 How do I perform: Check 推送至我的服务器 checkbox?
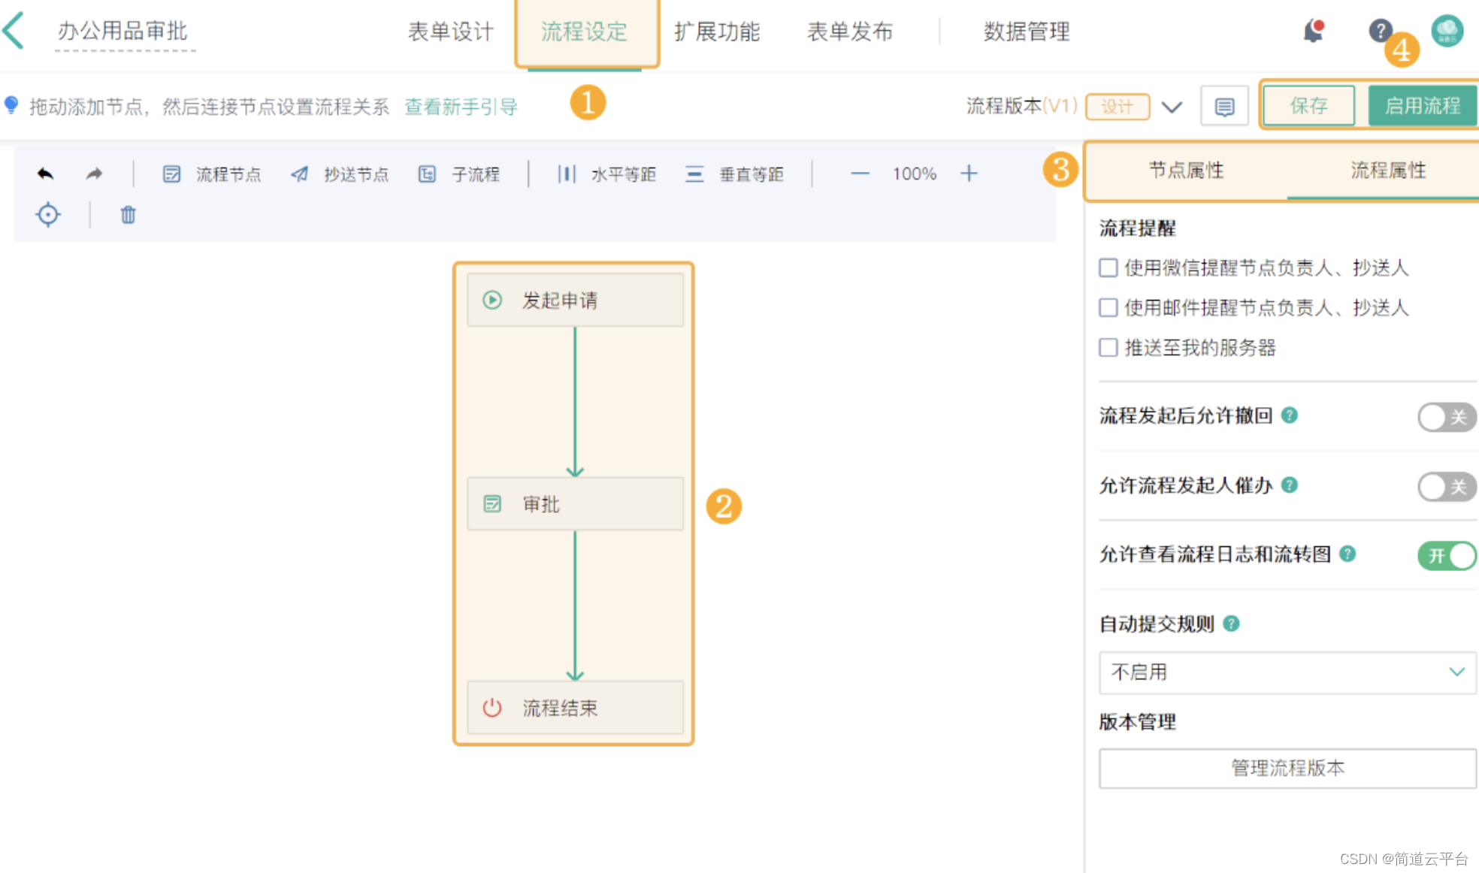[x=1108, y=347]
